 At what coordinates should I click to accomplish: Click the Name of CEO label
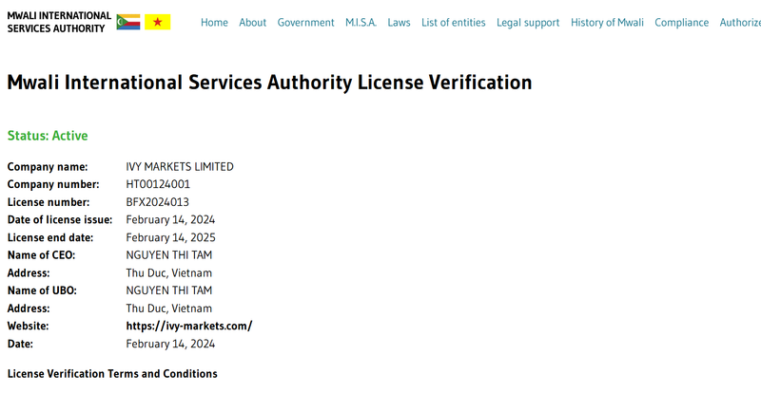click(41, 255)
